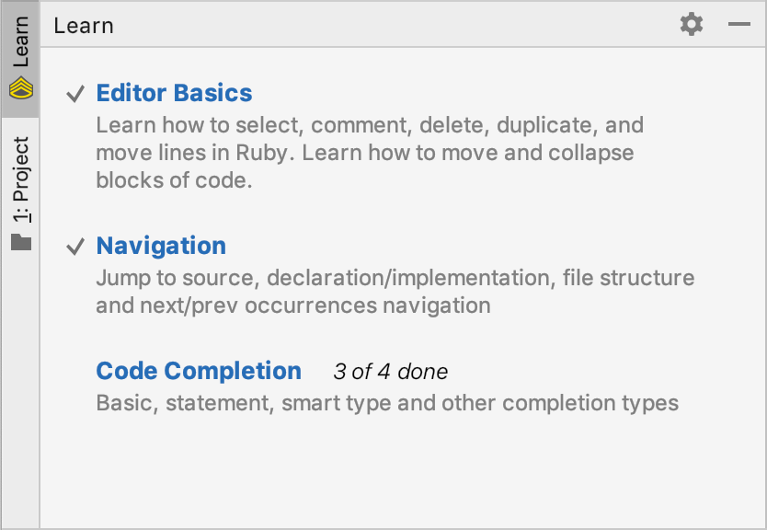Click the '3 of 4 done' progress label
Viewport: 767px width, 530px height.
[x=390, y=372]
